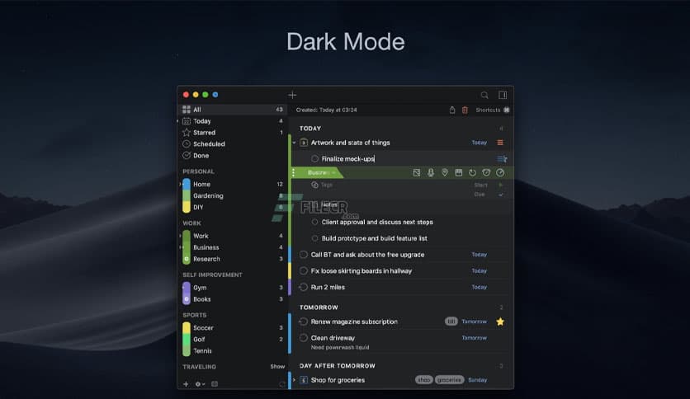Open search with the magnifier icon

[x=484, y=95]
